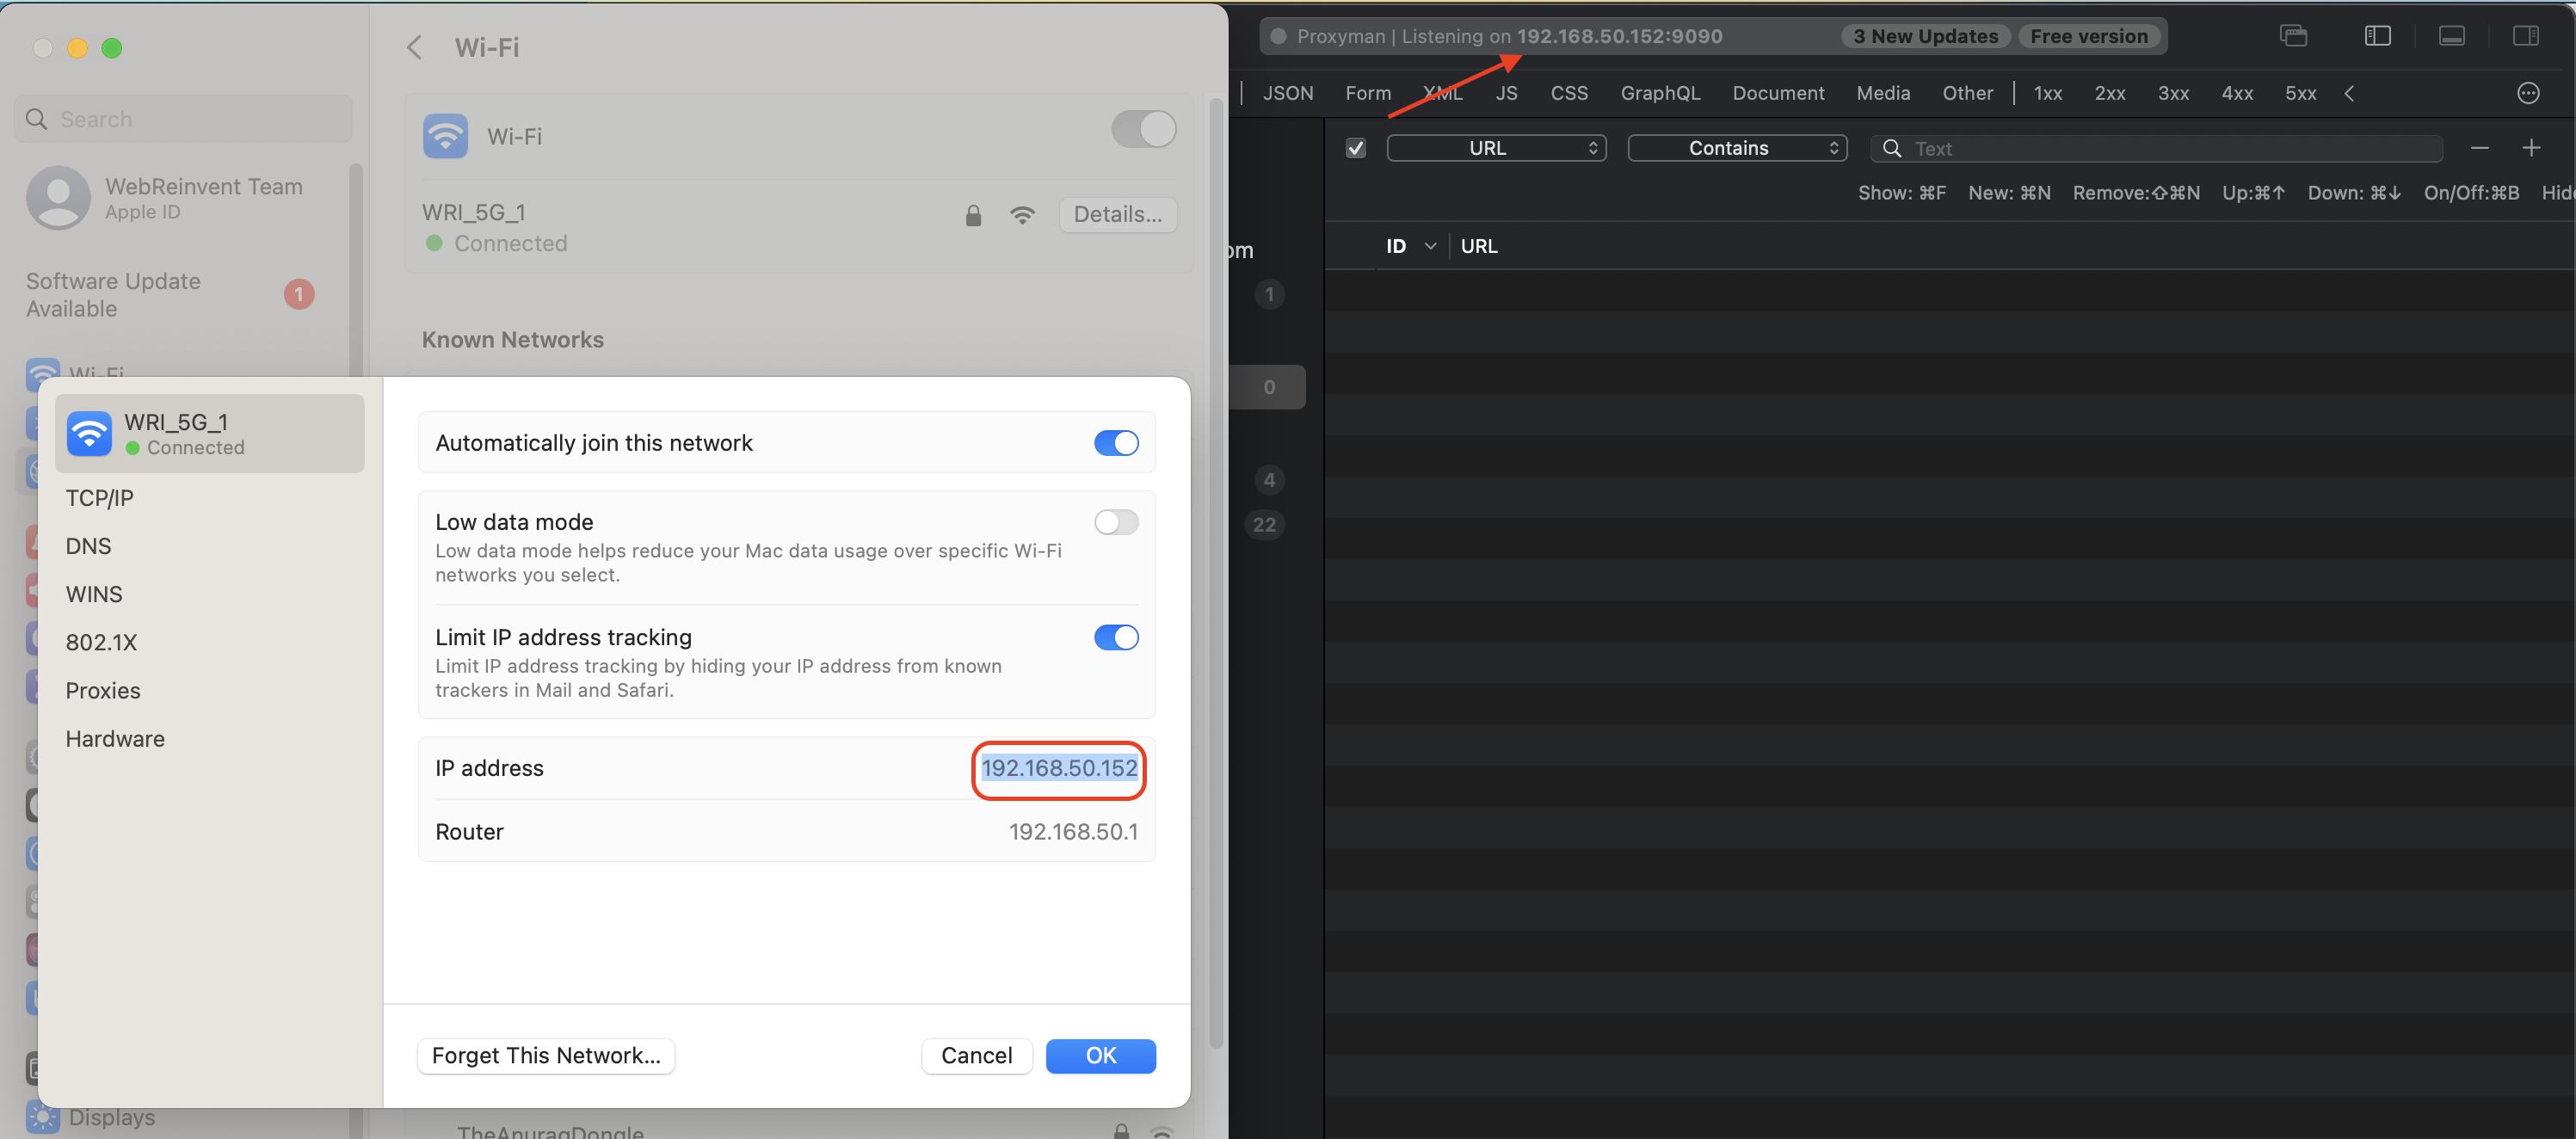Open the more options ellipsis icon
The height and width of the screenshot is (1139, 2576).
(x=2527, y=93)
